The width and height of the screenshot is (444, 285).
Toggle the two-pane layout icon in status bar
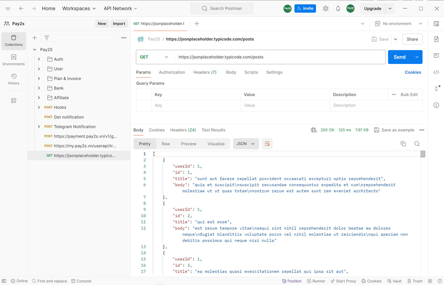pyautogui.click(x=430, y=281)
